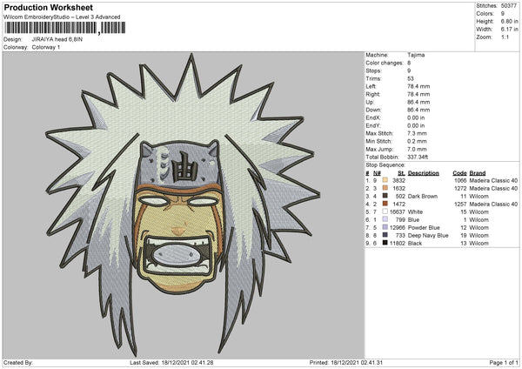
Task: Click the stitch count 12966 for Powder Blue
Action: [398, 227]
